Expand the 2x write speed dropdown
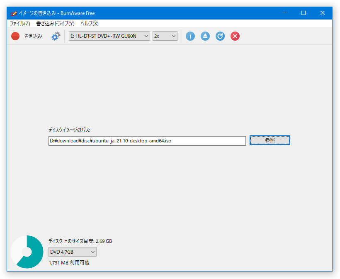The height and width of the screenshot is (279, 340). pyautogui.click(x=165, y=36)
